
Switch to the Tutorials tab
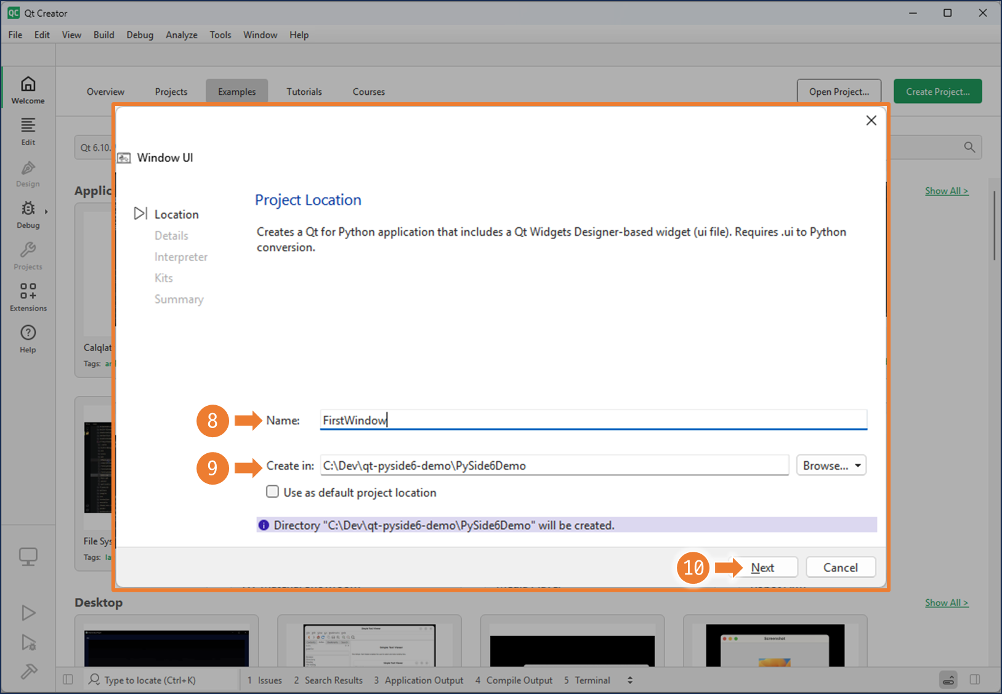[x=304, y=92]
